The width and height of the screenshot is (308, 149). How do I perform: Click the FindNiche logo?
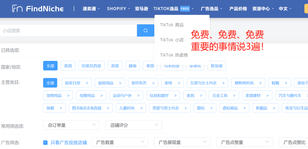point(38,8)
